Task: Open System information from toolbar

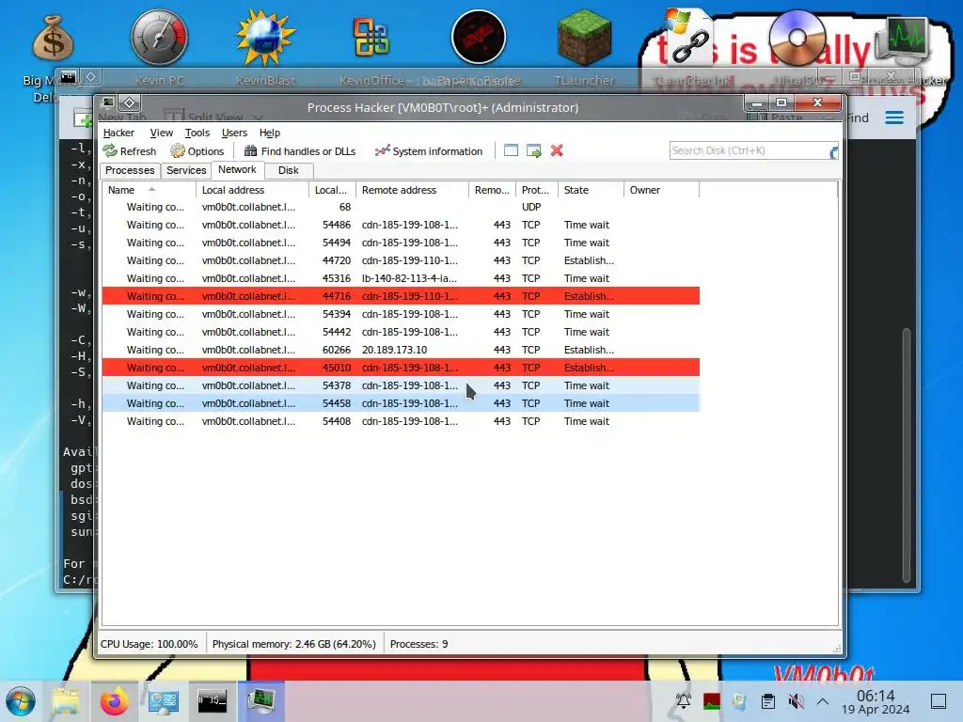Action: pos(429,151)
